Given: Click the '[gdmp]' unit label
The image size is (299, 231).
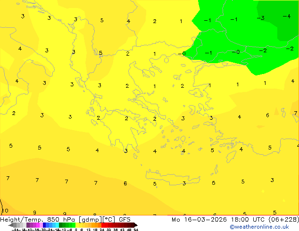Looking at the screenshot, I should [90, 220].
